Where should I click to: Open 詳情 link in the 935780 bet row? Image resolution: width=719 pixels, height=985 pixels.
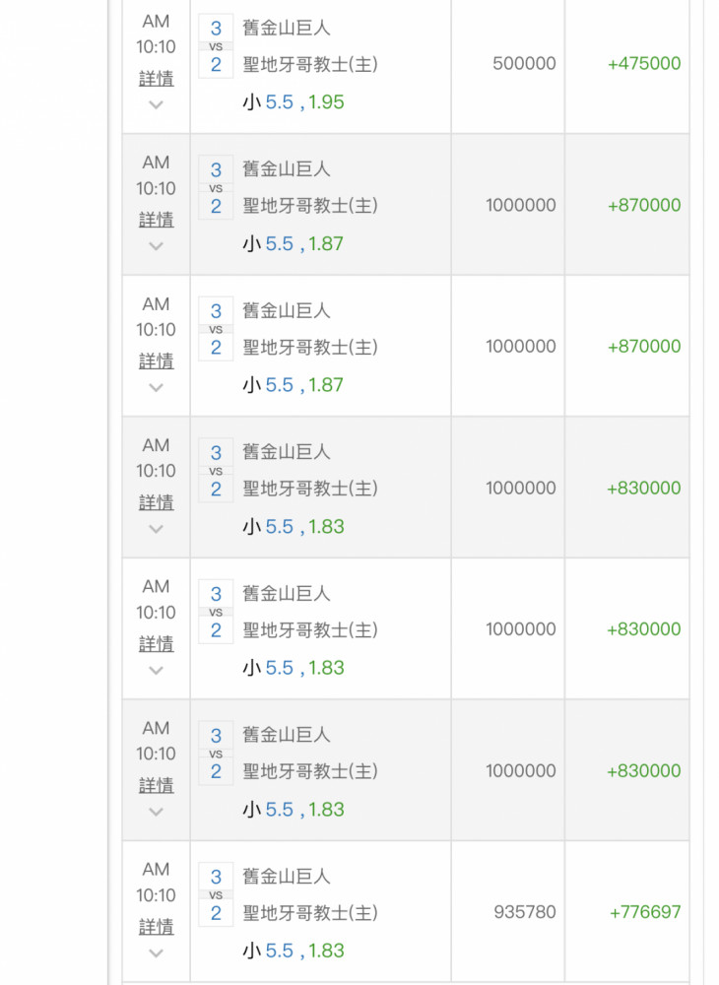pyautogui.click(x=156, y=927)
